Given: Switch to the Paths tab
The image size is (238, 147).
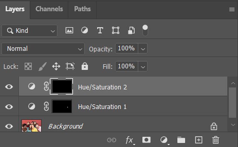Looking at the screenshot, I should click(x=82, y=9).
